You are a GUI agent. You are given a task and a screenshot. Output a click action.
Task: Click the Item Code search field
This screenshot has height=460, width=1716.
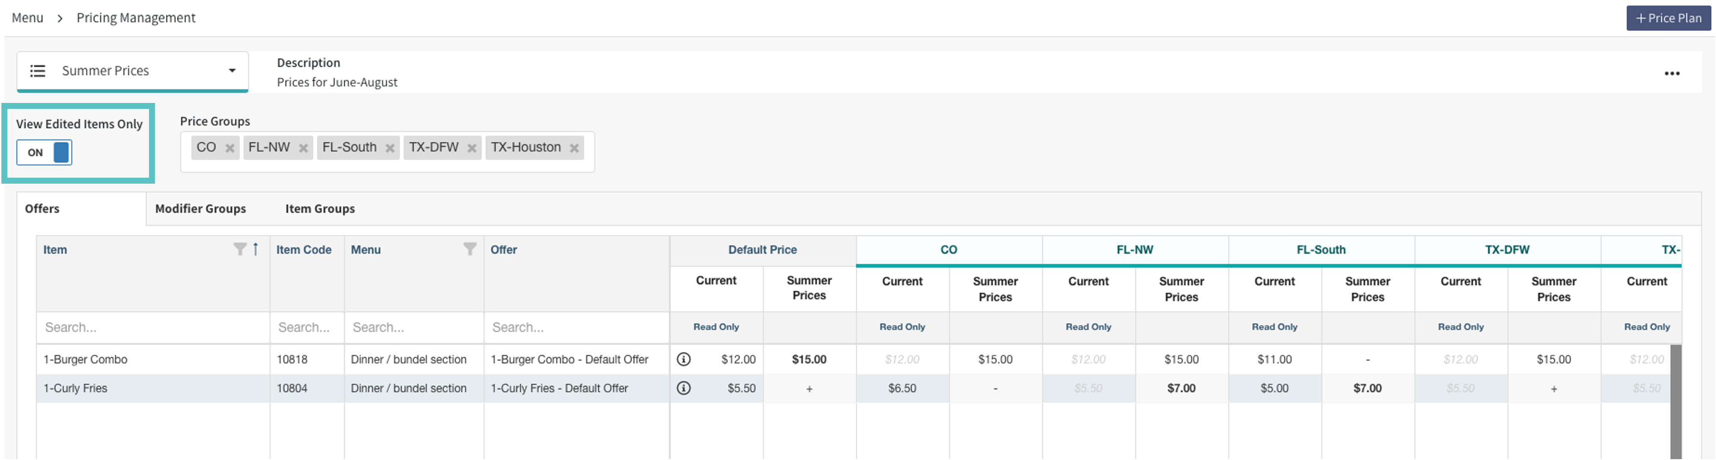tap(305, 328)
